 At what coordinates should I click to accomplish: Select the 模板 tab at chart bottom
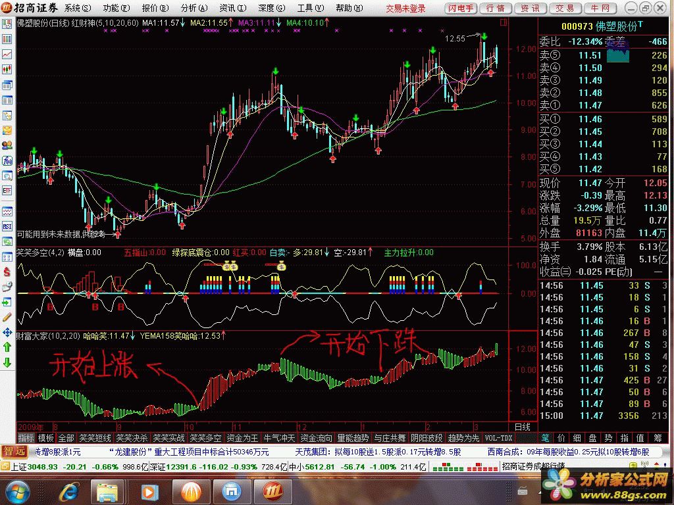(x=45, y=438)
